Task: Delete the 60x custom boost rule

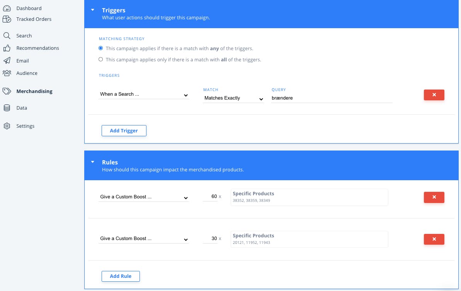Action: tap(434, 197)
